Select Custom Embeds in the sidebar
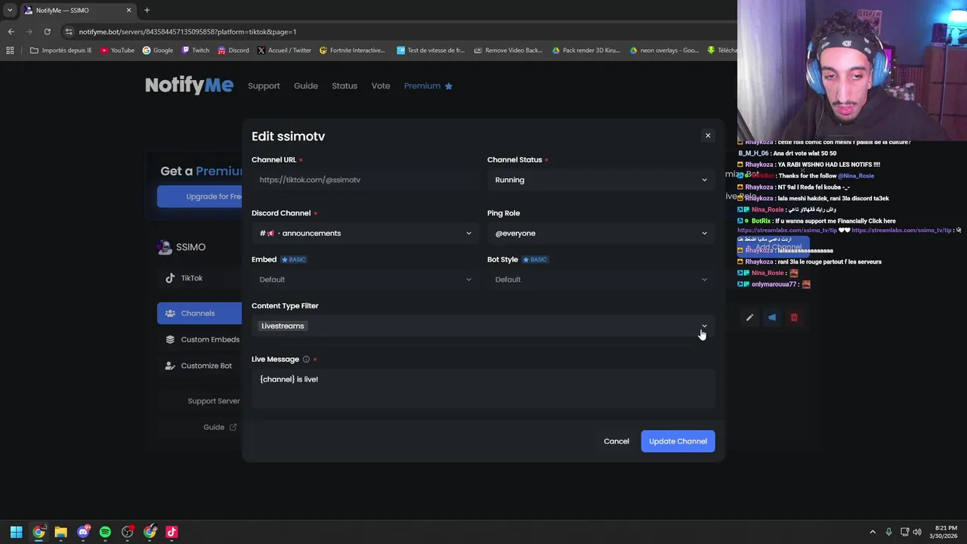This screenshot has width=967, height=544. click(199, 339)
